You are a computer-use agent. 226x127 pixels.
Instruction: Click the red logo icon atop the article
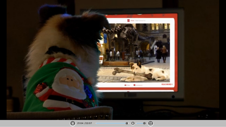click(129, 20)
